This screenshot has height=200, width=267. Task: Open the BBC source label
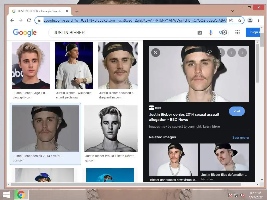155,108
